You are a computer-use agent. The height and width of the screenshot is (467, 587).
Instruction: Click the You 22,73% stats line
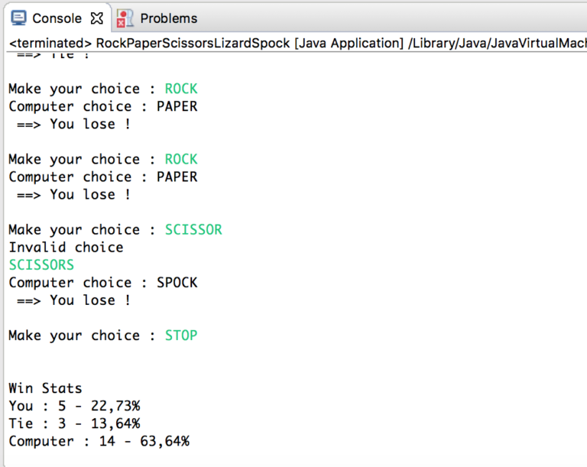pyautogui.click(x=74, y=406)
